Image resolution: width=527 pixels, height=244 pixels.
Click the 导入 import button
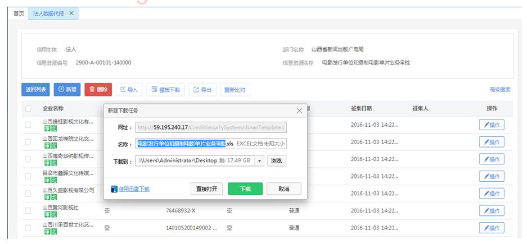click(129, 90)
